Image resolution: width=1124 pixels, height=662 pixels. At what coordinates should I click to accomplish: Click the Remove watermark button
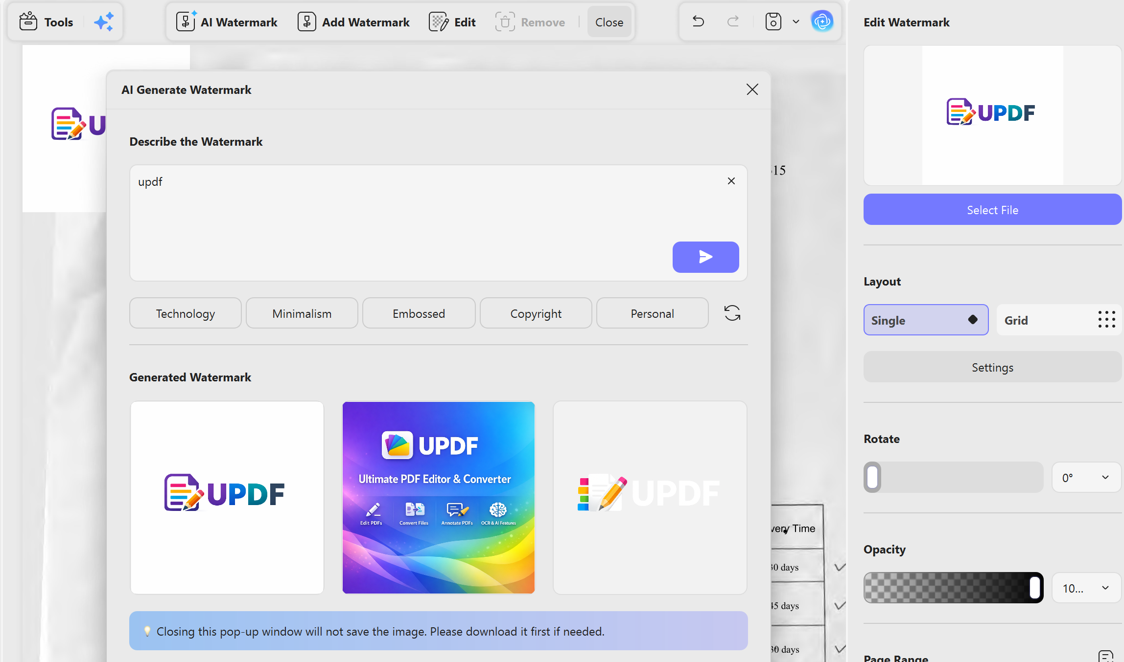(x=530, y=22)
